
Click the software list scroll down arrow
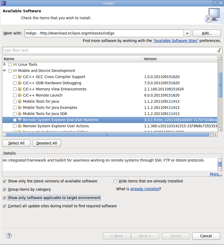point(220,130)
